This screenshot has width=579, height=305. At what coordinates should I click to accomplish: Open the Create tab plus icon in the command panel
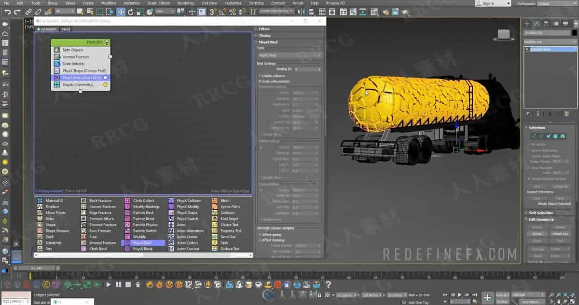pyautogui.click(x=527, y=24)
